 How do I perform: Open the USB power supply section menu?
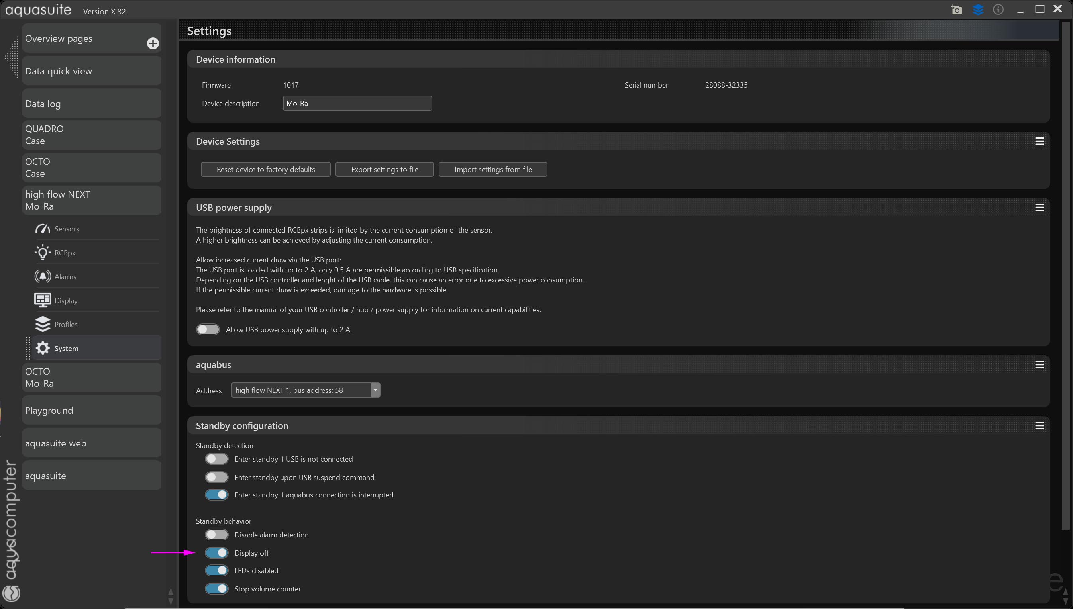[x=1040, y=208]
